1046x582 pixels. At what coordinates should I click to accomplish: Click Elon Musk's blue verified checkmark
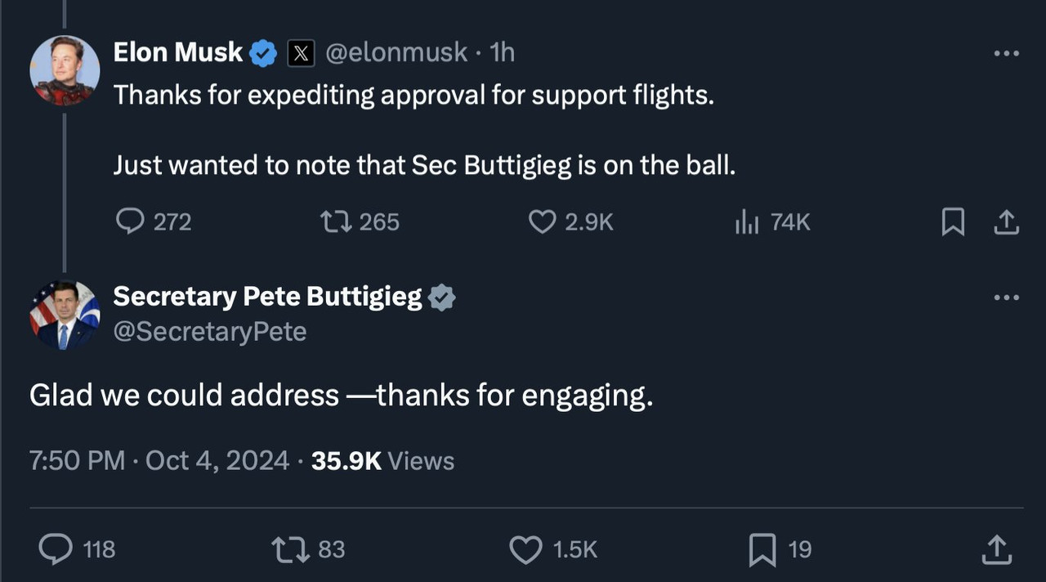tap(263, 54)
